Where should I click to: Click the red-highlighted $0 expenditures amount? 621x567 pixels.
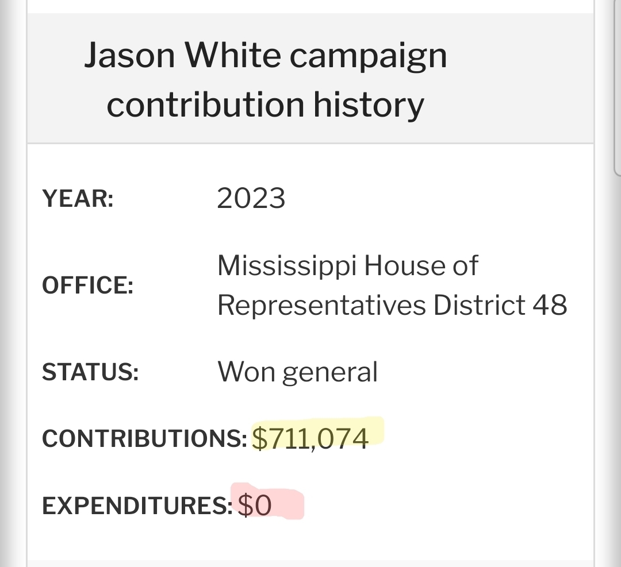click(255, 506)
